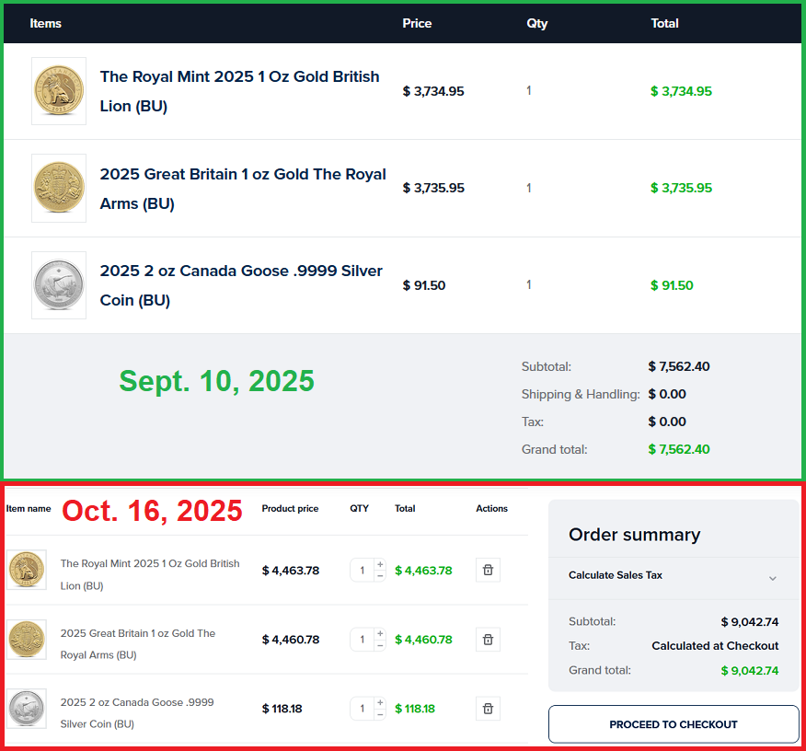Delete the Gold British Lion cart item
This screenshot has height=751, width=806.
pyautogui.click(x=488, y=571)
